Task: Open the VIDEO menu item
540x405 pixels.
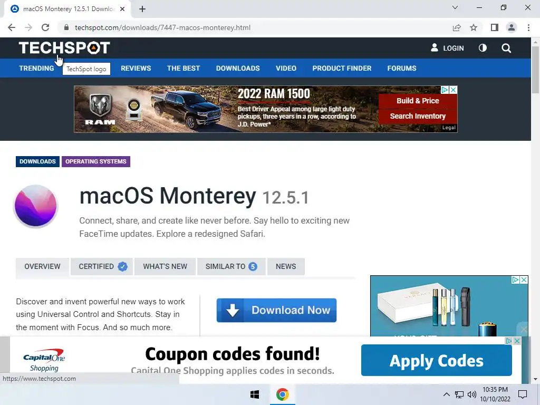Action: point(286,68)
